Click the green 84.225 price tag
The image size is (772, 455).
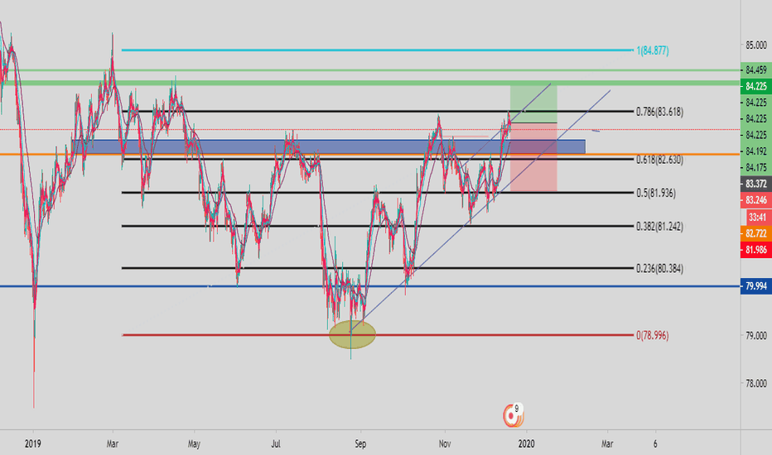tap(755, 86)
